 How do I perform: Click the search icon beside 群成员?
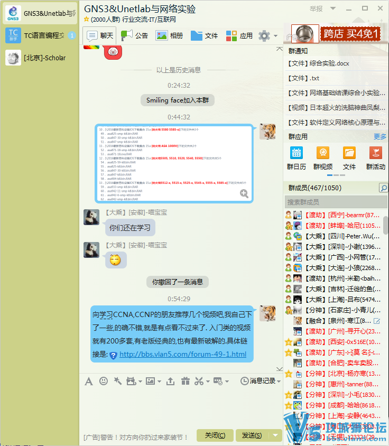tap(383, 188)
